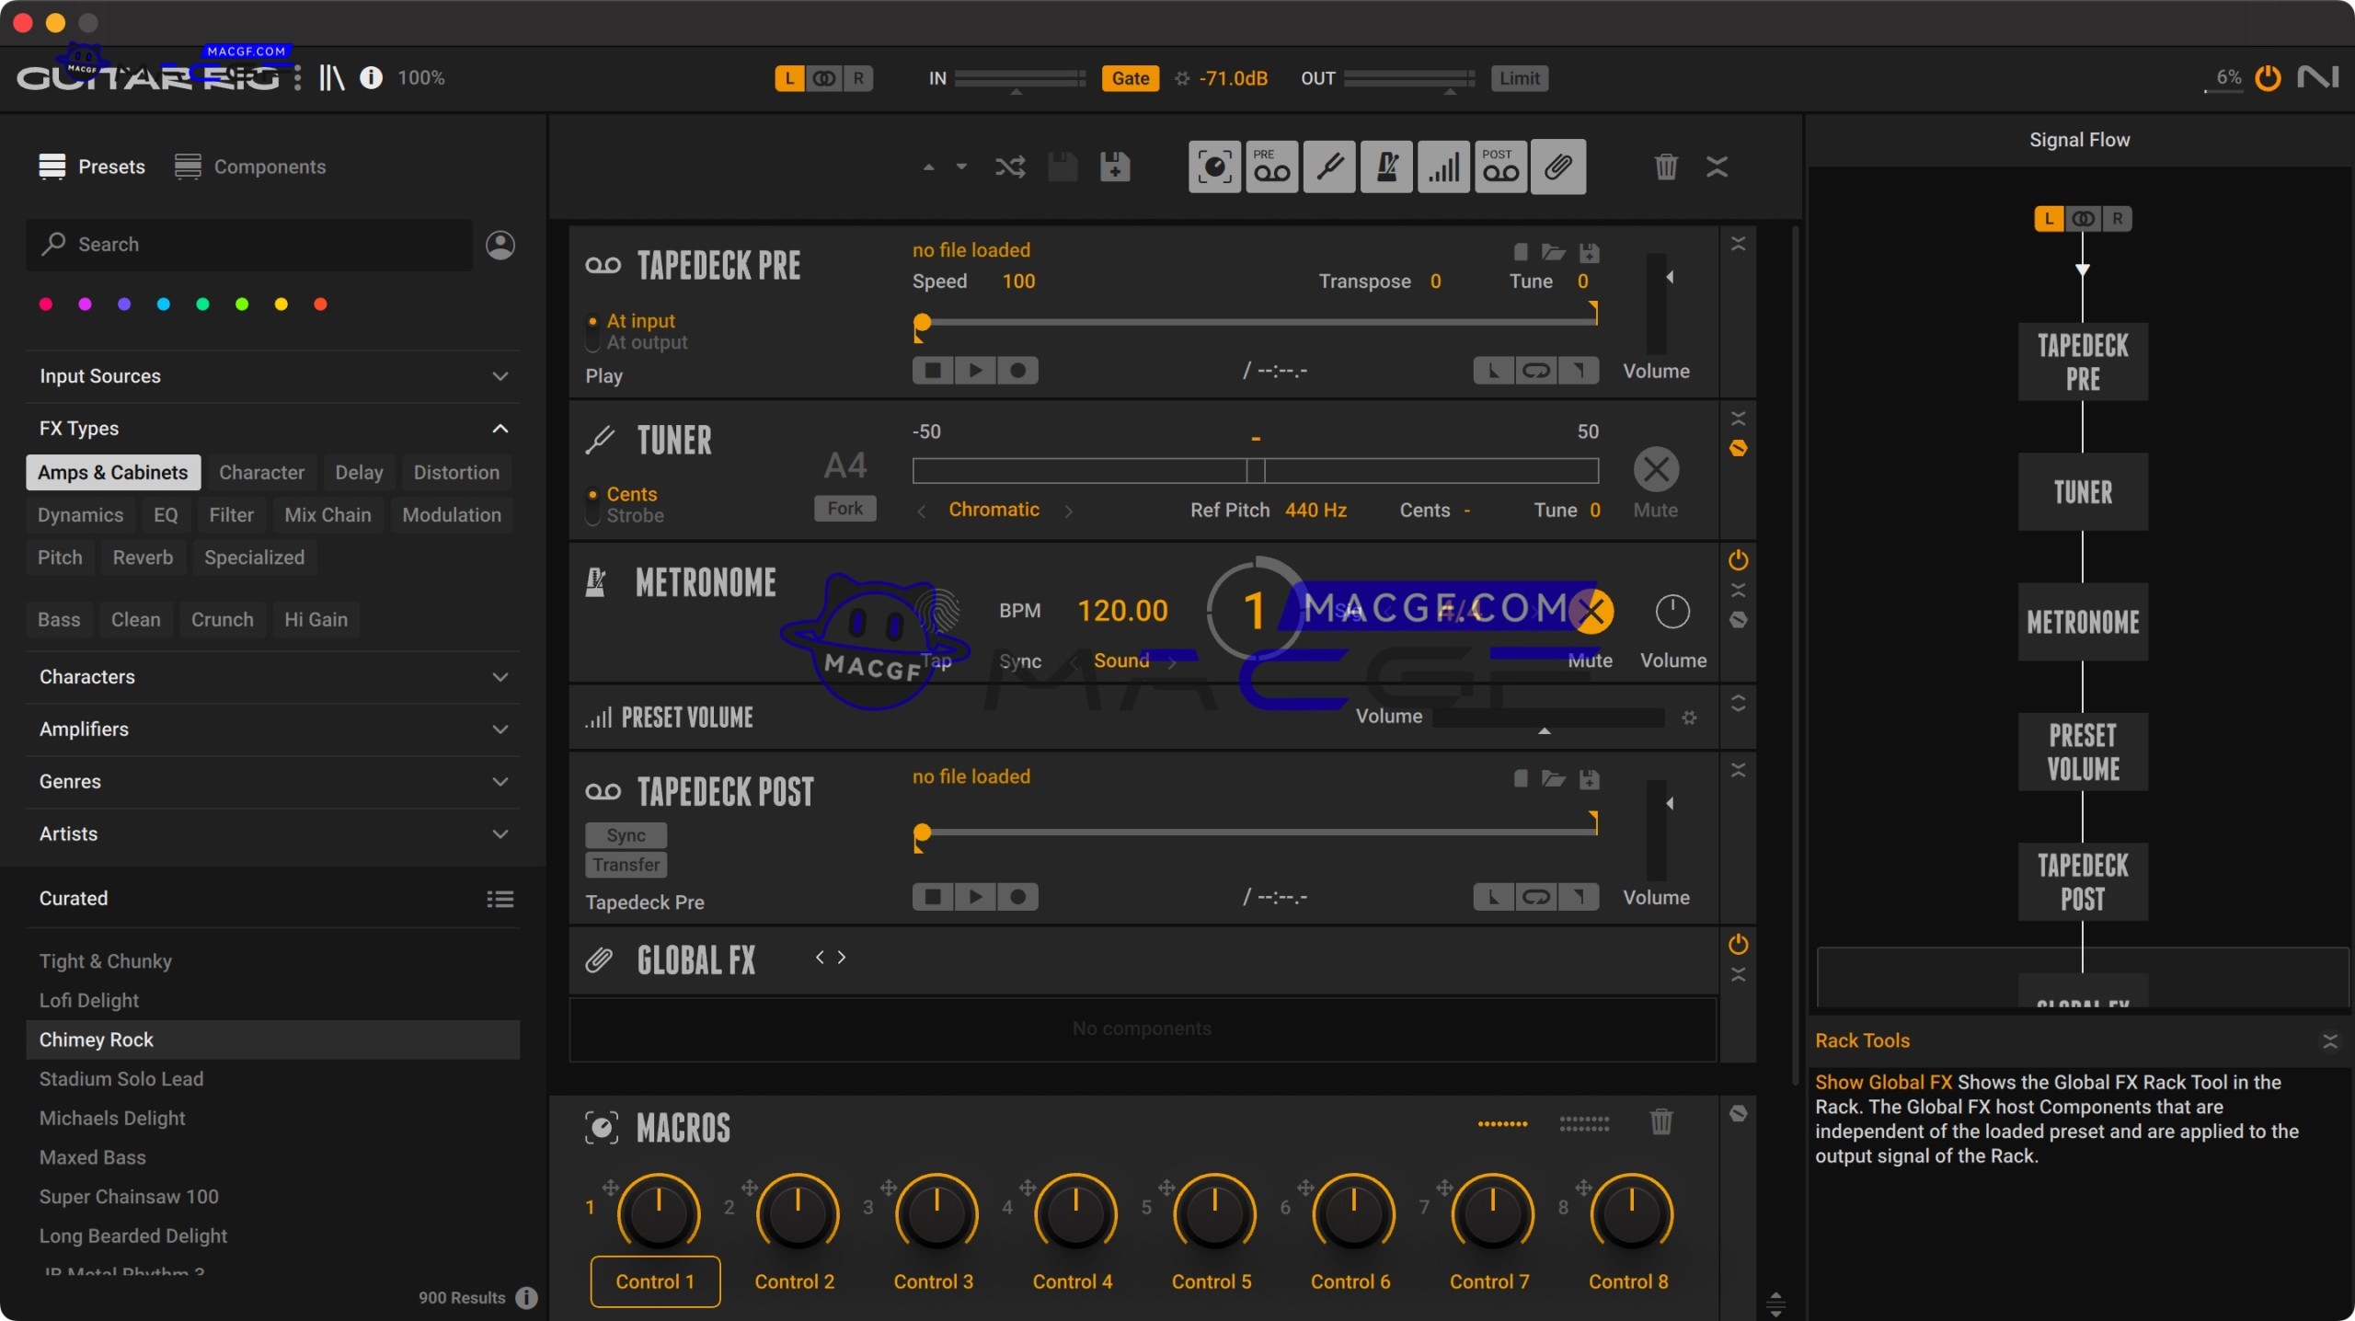Open Global FX via the paperclip icon
This screenshot has width=2355, height=1321.
1559,167
